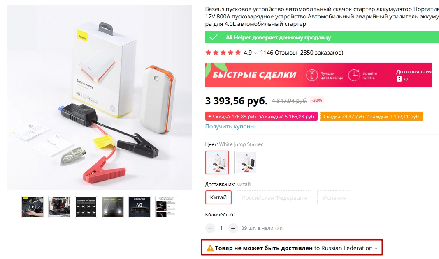The image size is (439, 259).
Task: Click the -30% discount badge
Action: pyautogui.click(x=317, y=100)
